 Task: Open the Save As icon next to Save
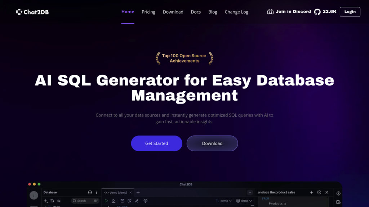[x=129, y=201]
